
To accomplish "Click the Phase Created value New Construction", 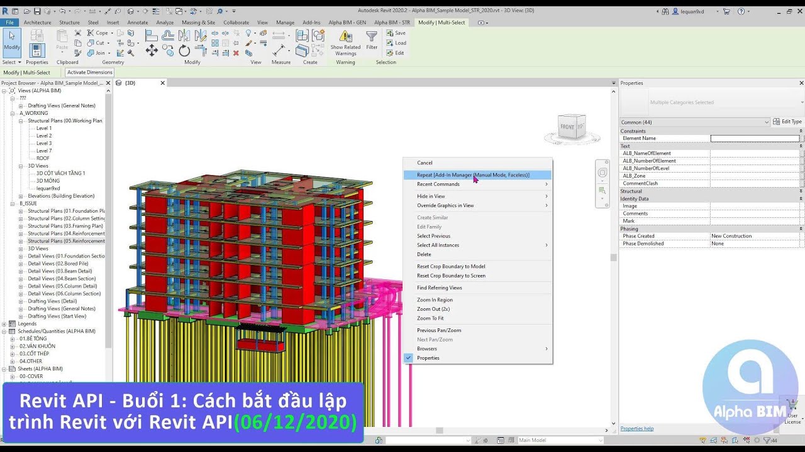I will coord(755,236).
